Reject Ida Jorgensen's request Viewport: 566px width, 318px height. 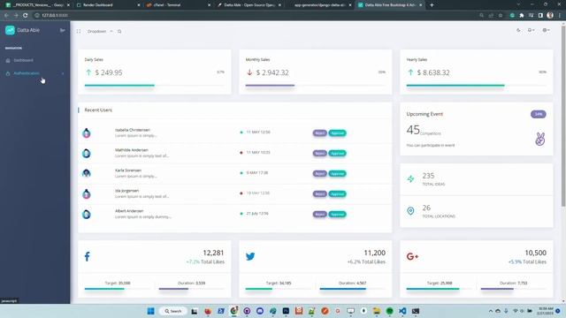coord(319,194)
